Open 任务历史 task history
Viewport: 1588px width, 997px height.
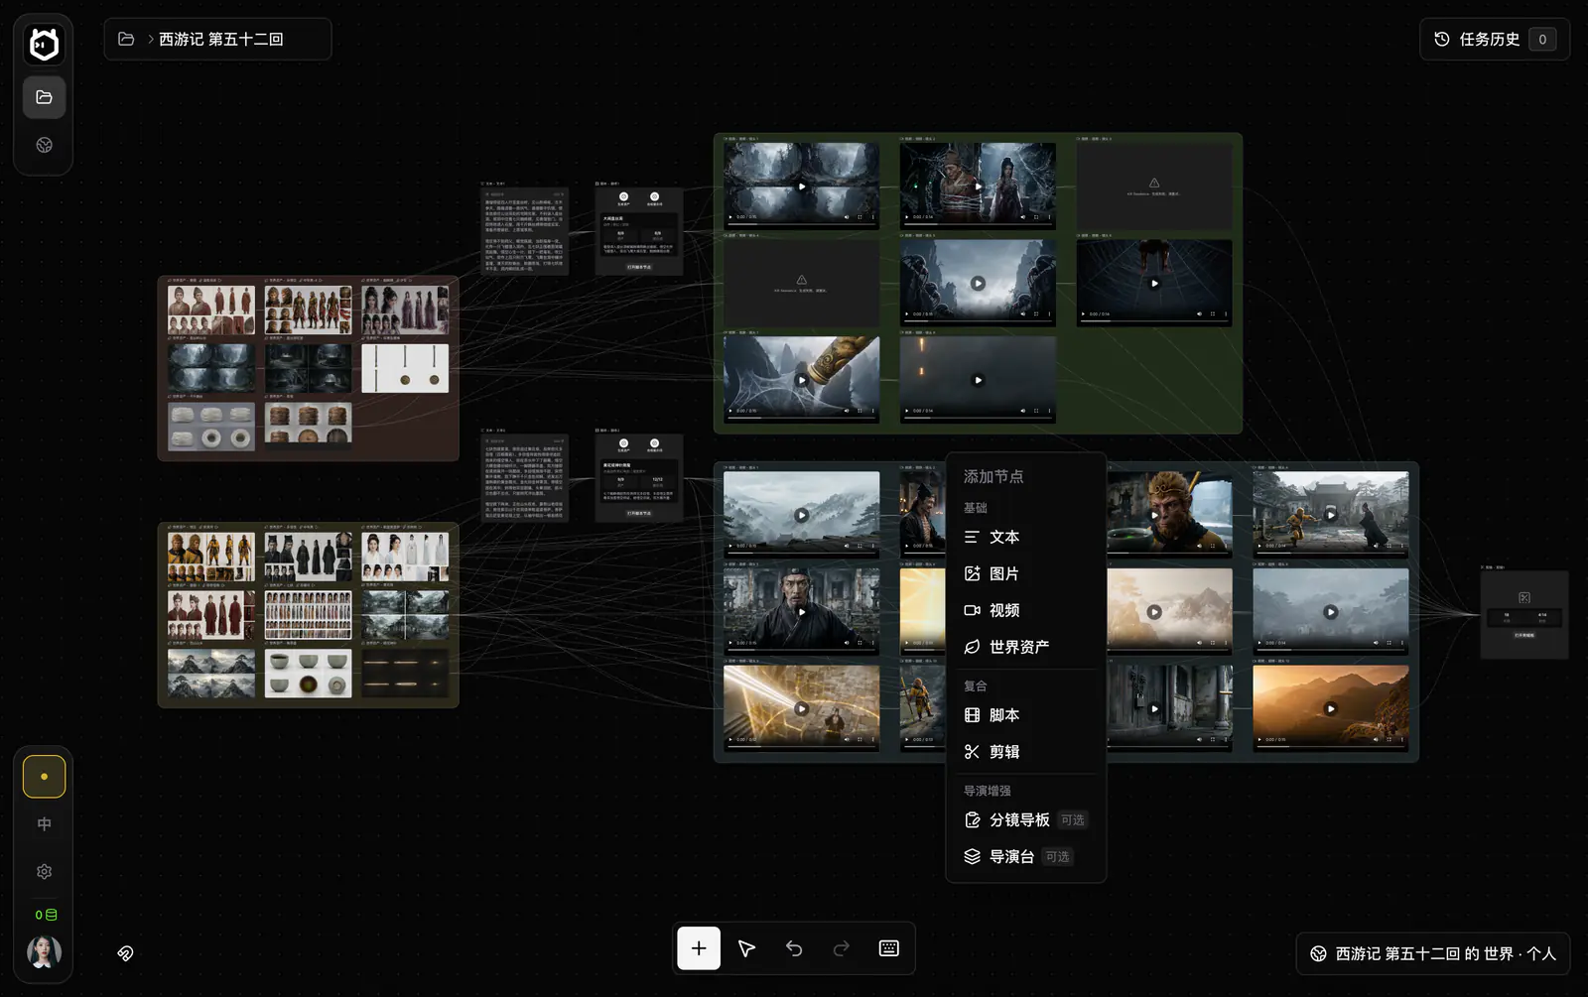click(x=1495, y=39)
